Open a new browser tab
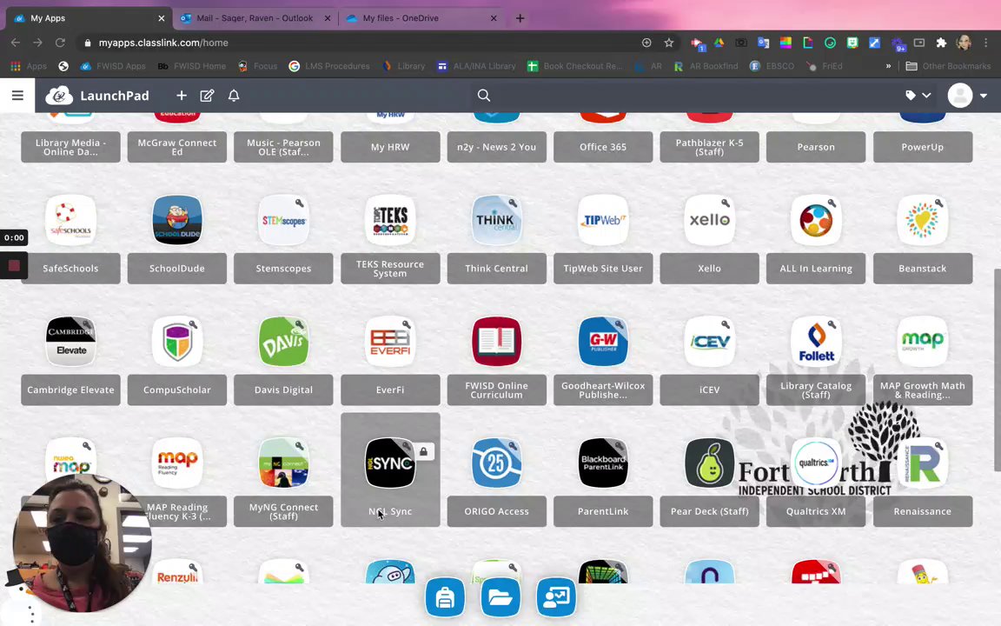The width and height of the screenshot is (1001, 626). click(x=520, y=18)
